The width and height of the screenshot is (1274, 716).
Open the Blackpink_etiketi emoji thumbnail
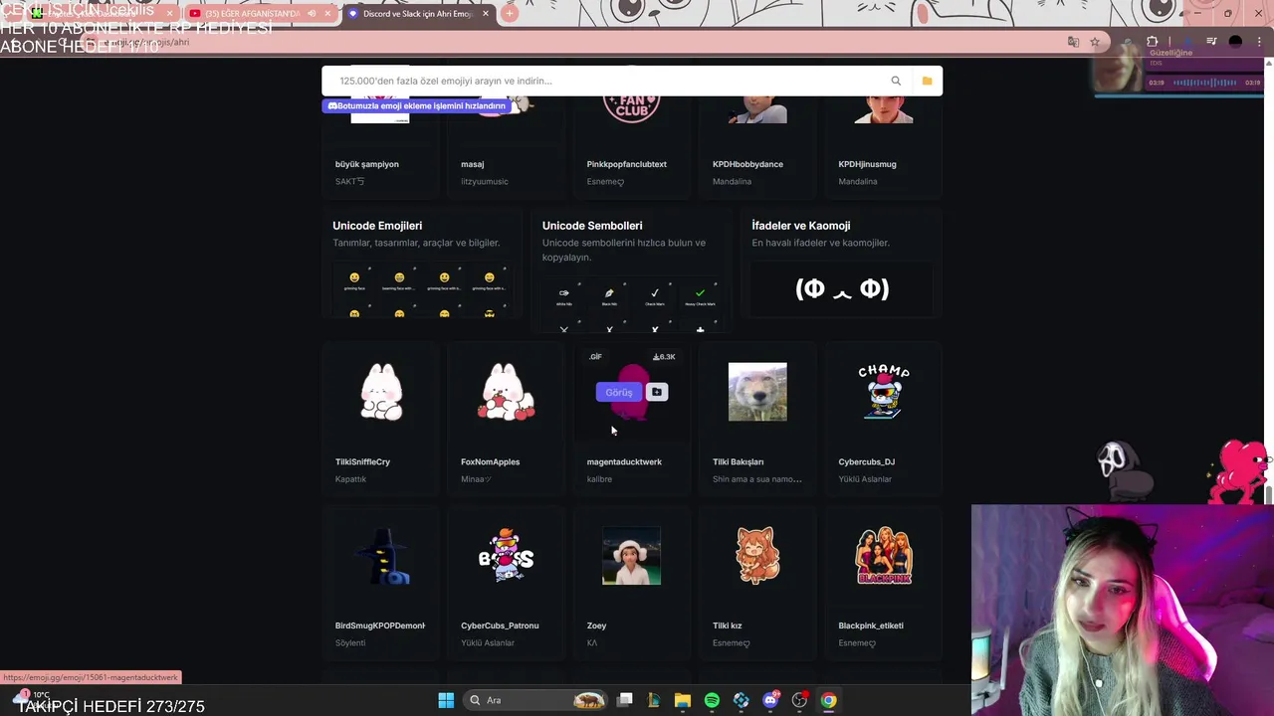point(884,556)
